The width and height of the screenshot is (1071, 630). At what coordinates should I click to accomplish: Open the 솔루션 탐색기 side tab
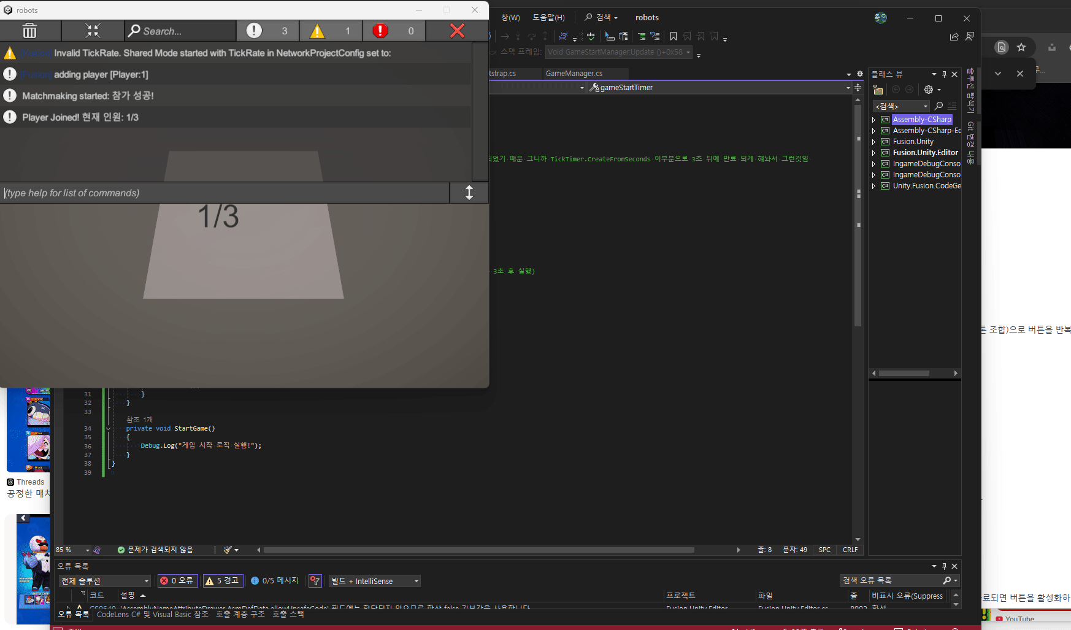click(x=970, y=90)
